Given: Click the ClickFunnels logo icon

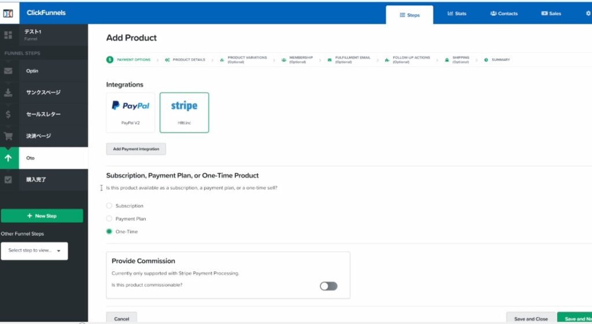Looking at the screenshot, I should coord(8,13).
